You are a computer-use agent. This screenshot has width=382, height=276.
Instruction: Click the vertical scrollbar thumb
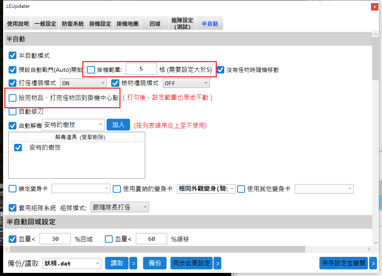[375, 59]
